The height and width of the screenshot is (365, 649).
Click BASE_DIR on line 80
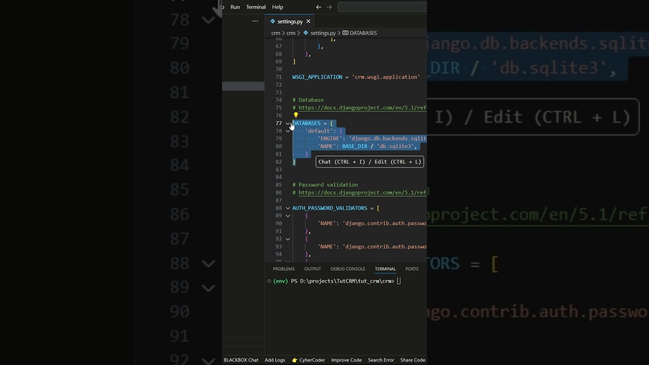(355, 147)
